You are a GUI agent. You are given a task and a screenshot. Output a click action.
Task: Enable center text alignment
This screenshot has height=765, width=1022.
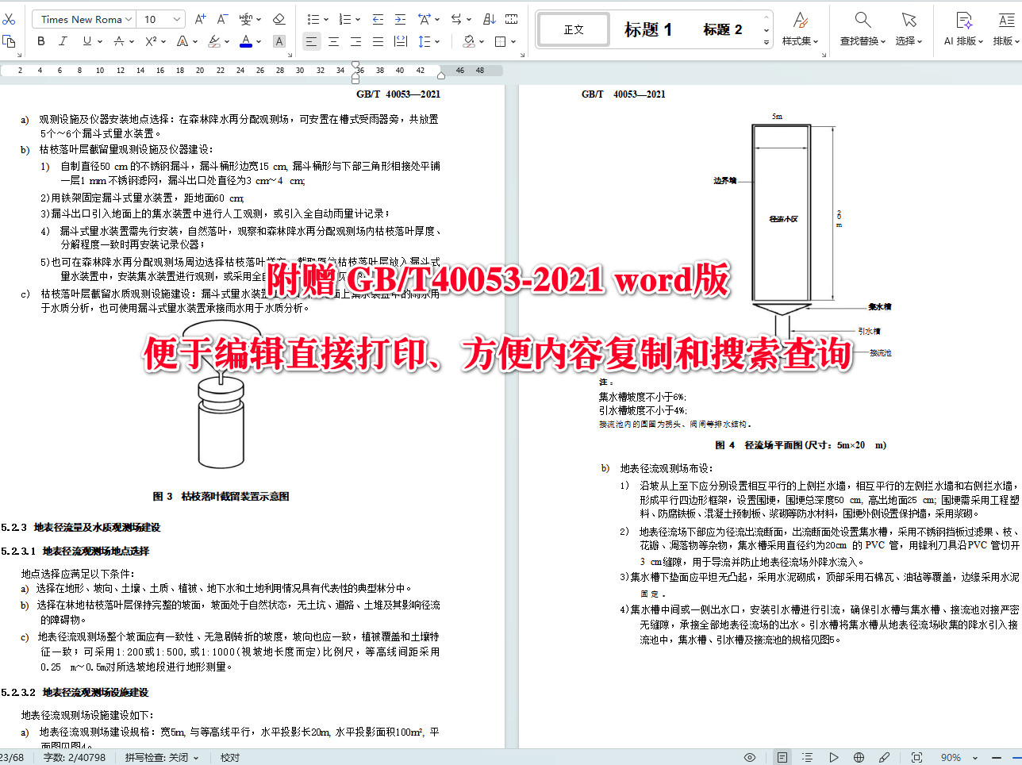pyautogui.click(x=333, y=41)
